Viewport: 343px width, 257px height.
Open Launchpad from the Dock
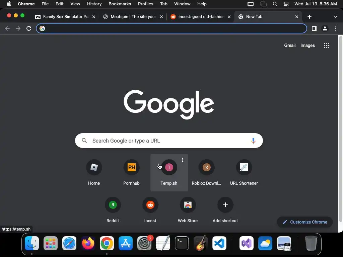(x=51, y=243)
